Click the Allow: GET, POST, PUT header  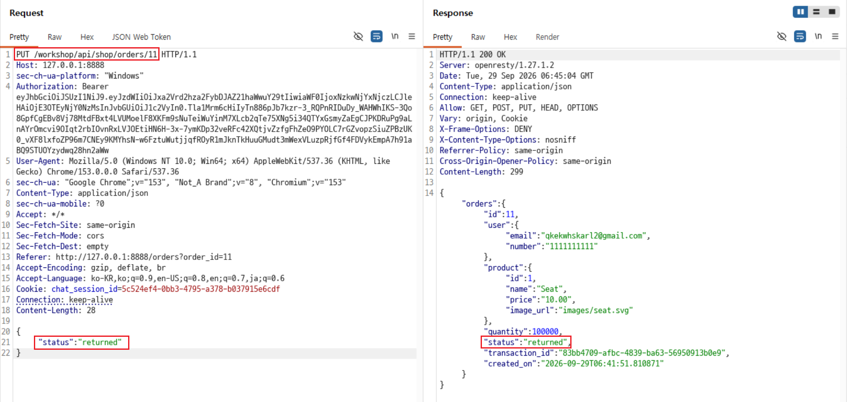click(519, 108)
